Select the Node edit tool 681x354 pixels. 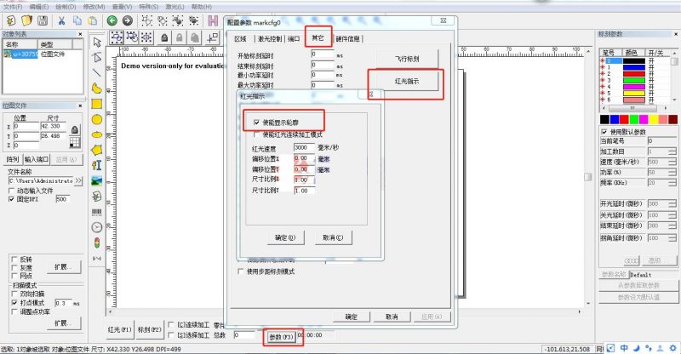tap(97, 57)
